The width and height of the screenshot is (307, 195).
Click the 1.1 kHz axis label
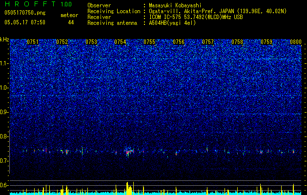(x=4, y=63)
